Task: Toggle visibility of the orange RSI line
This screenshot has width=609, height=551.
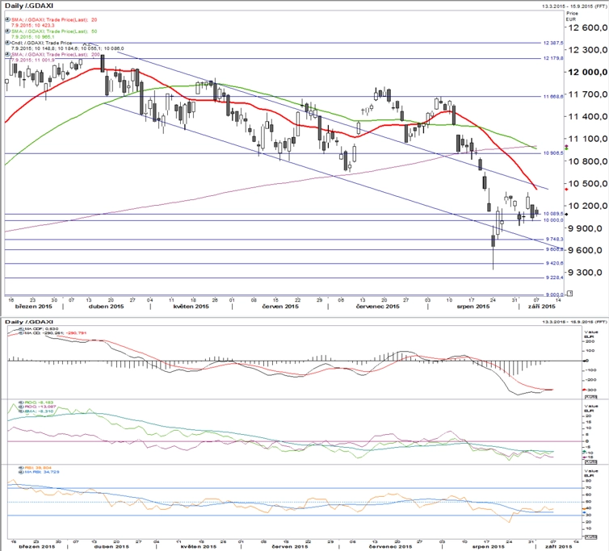Action: tap(21, 468)
